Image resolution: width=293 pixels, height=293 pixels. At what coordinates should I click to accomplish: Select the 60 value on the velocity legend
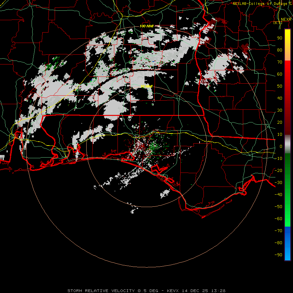(280, 74)
